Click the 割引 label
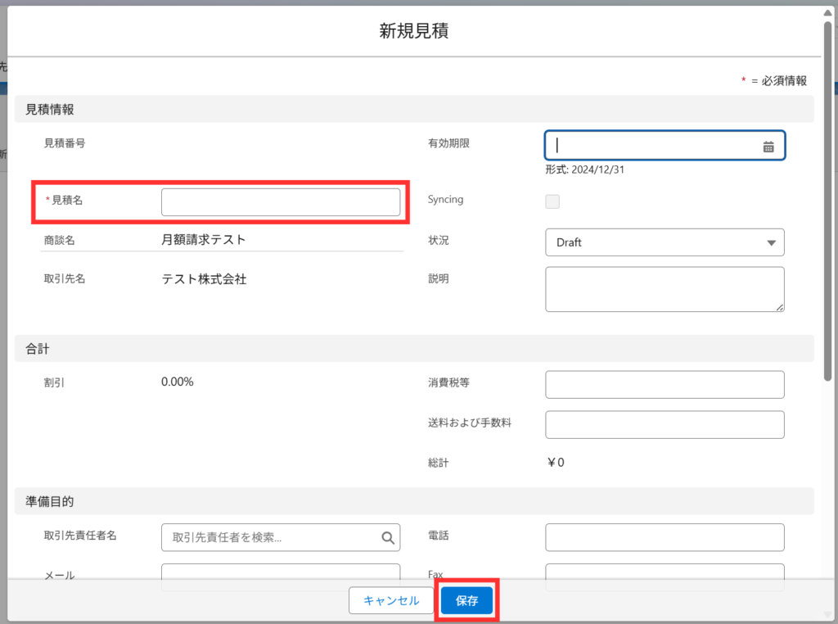Viewport: 838px width, 624px height. click(x=54, y=382)
